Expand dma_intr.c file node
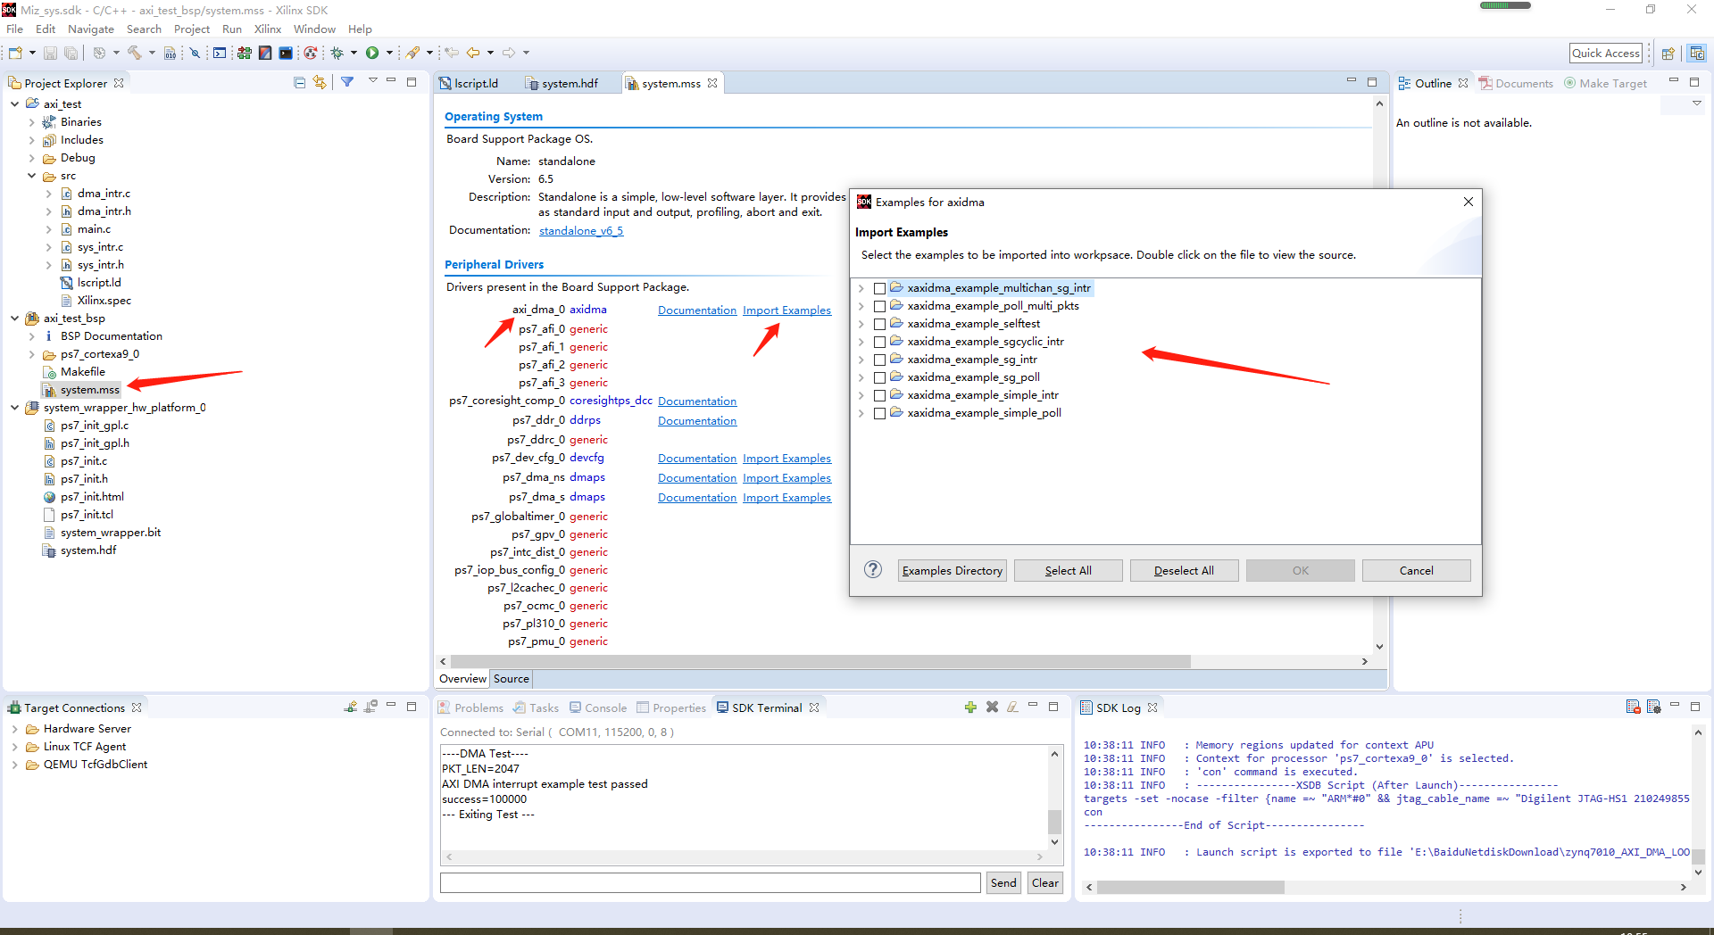 (49, 194)
